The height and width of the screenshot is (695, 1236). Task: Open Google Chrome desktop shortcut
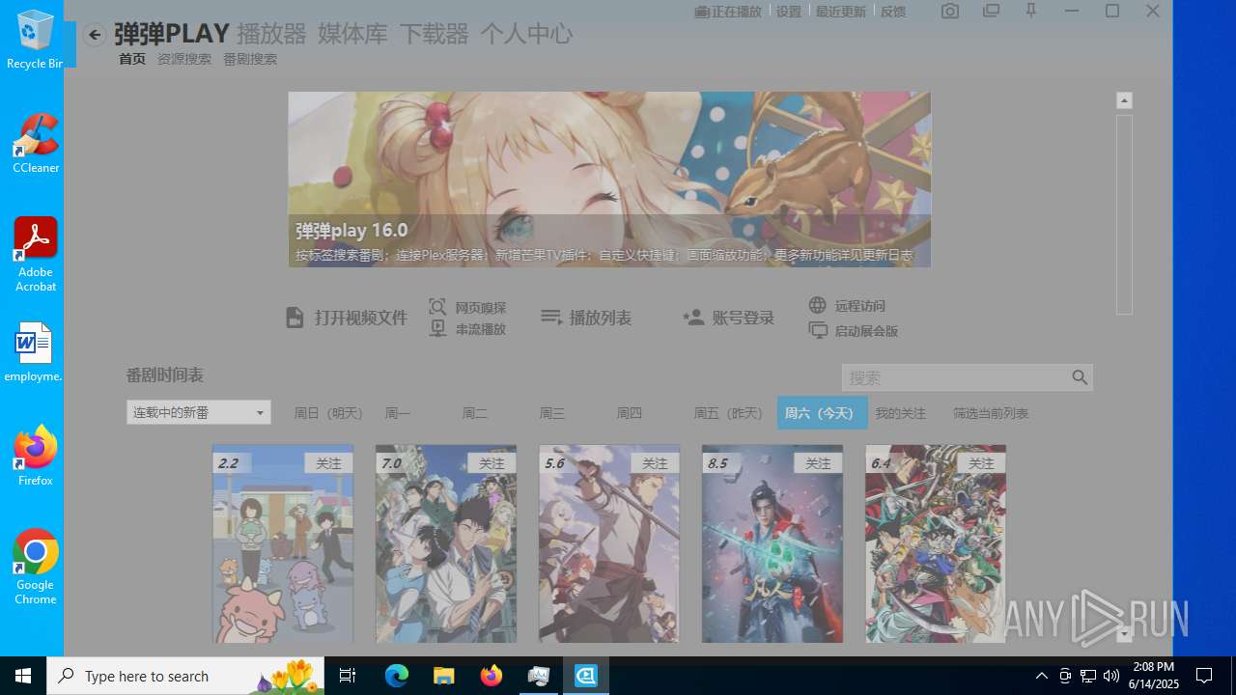(x=36, y=567)
